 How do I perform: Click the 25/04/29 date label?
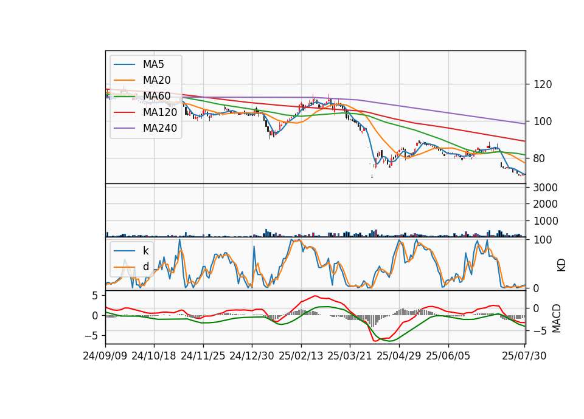[x=399, y=356]
